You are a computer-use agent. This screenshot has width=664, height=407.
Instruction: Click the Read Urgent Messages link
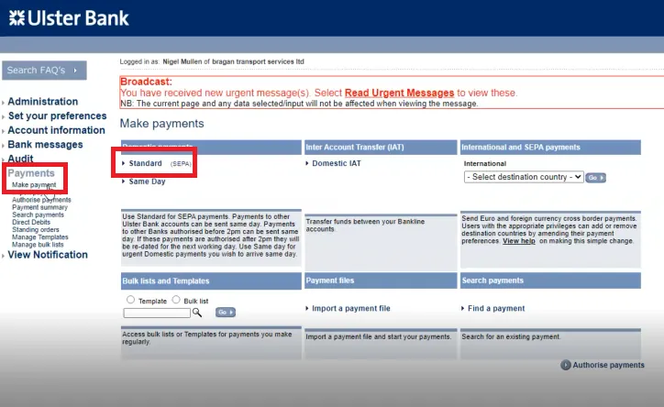coord(399,93)
